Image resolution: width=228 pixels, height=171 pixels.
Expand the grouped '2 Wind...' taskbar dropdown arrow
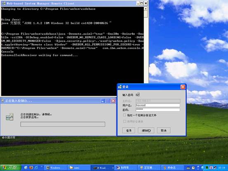(113, 168)
